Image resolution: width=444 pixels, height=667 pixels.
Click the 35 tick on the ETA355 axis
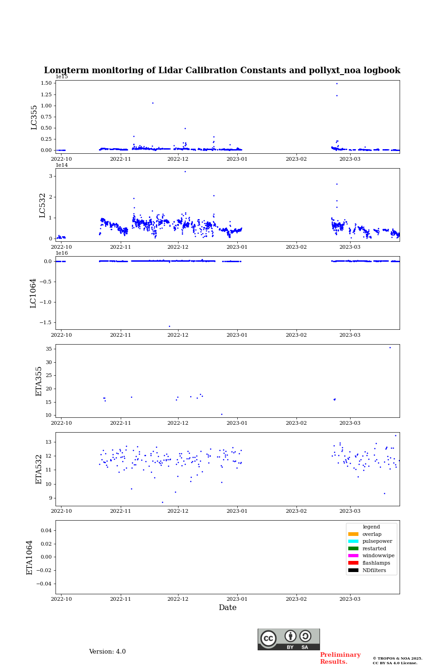pyautogui.click(x=49, y=349)
